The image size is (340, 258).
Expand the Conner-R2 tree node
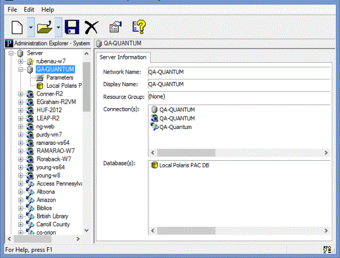point(21,94)
